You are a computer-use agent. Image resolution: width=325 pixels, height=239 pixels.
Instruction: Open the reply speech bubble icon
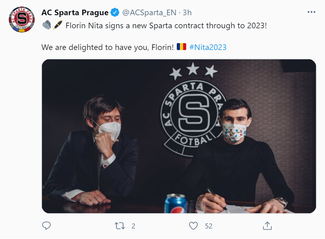(x=46, y=227)
